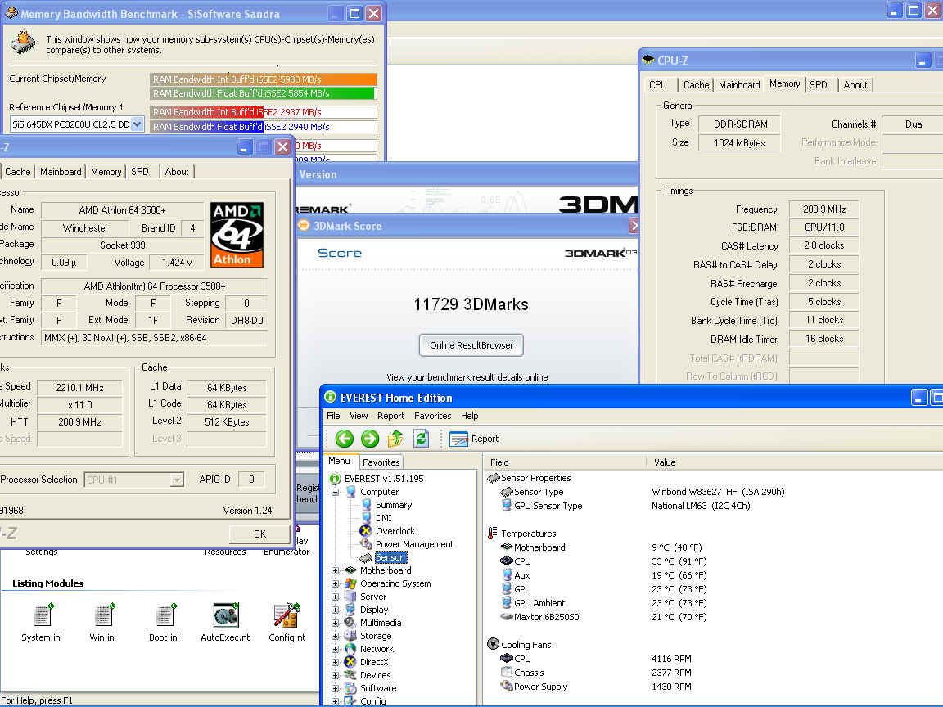
Task: Open the EVEREST Report menu
Action: click(391, 416)
